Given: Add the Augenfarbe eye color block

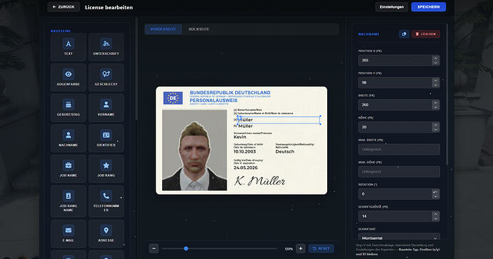Looking at the screenshot, I should [68, 77].
